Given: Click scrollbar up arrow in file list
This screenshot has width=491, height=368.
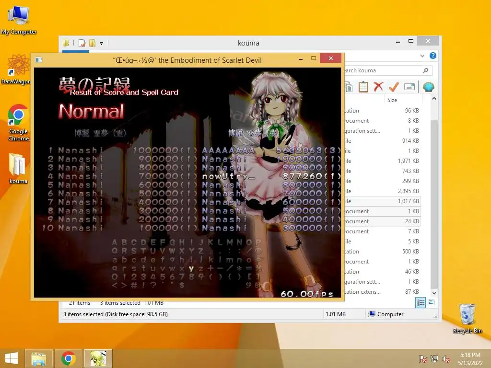Looking at the screenshot, I should (x=434, y=98).
